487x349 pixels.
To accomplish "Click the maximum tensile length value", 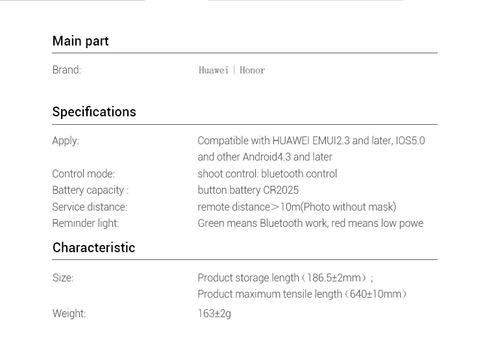I will click(x=303, y=294).
